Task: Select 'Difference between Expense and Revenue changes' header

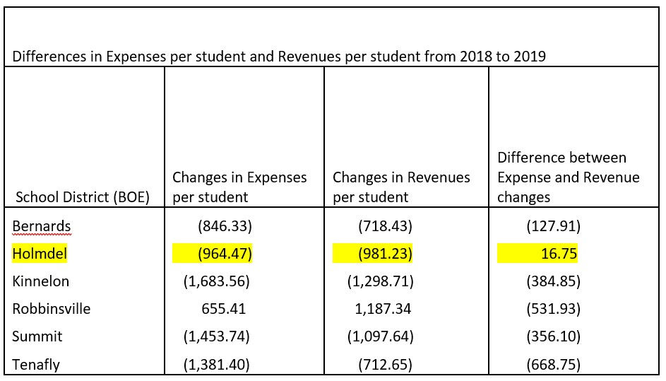Action: coord(569,177)
